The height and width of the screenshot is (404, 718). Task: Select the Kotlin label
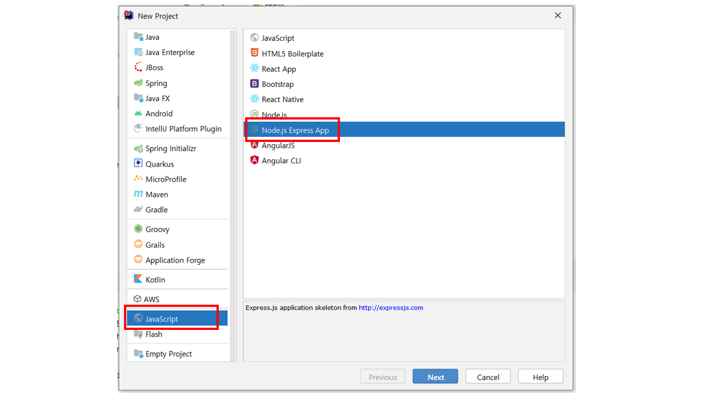pyautogui.click(x=155, y=279)
